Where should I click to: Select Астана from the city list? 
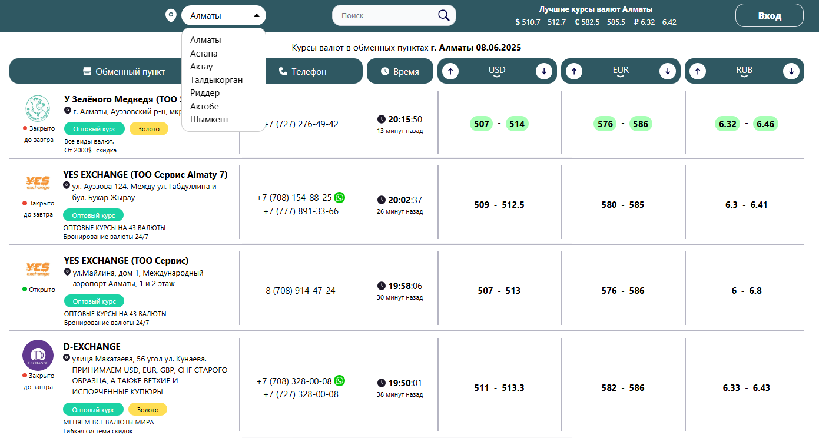[204, 54]
